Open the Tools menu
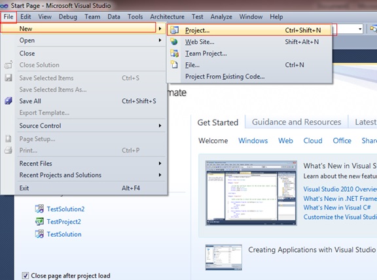Screen dimensions: 377x280 (x=135, y=17)
